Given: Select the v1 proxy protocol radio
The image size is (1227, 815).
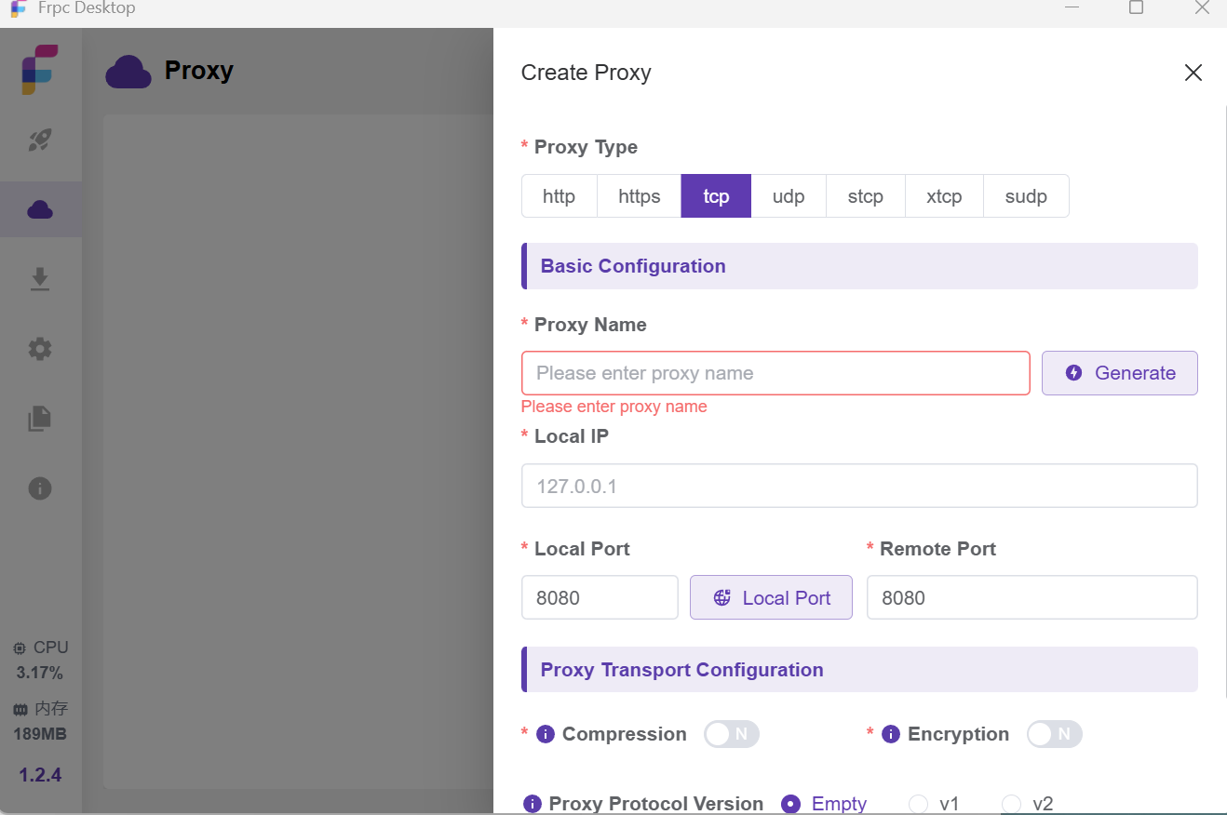Looking at the screenshot, I should pyautogui.click(x=919, y=804).
